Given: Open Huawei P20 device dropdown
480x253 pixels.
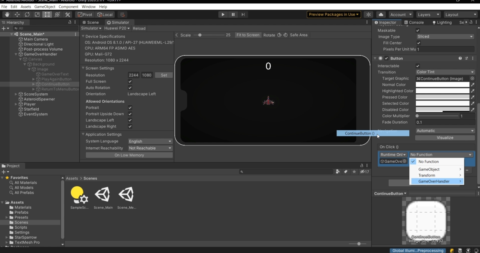Looking at the screenshot, I should pyautogui.click(x=117, y=28).
